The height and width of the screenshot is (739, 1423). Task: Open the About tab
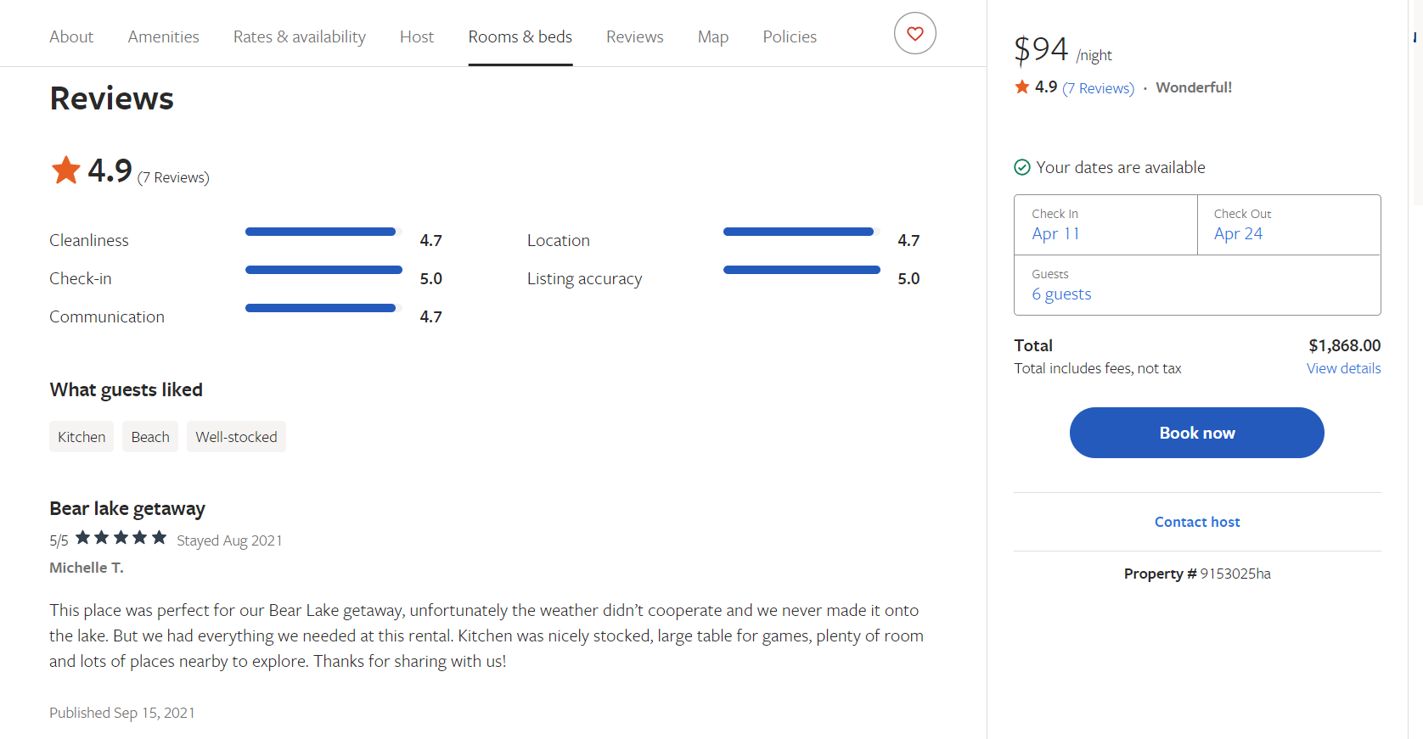(71, 36)
